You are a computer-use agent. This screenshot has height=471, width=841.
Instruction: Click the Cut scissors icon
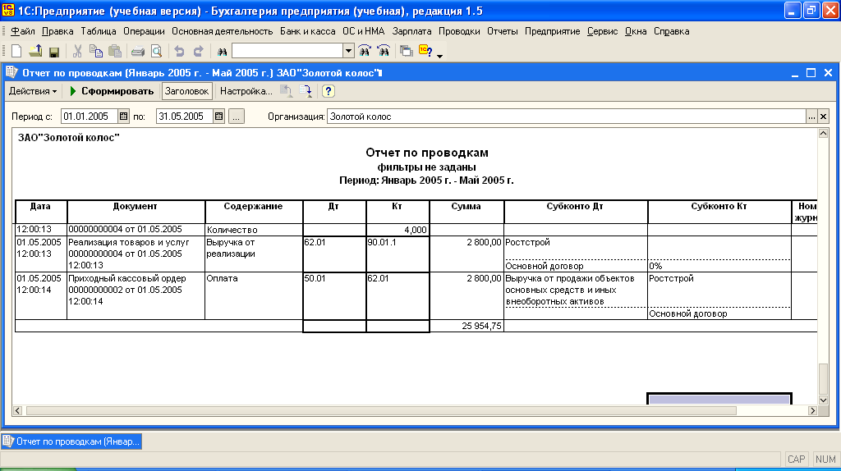click(77, 51)
